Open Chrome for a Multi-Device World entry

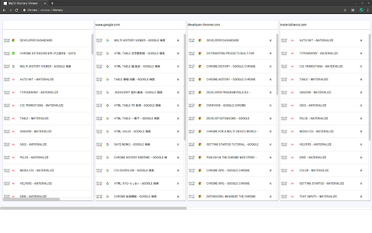pyautogui.click(x=233, y=132)
